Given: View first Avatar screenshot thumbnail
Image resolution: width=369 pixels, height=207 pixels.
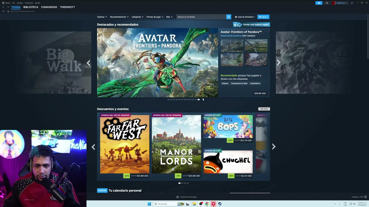Looking at the screenshot, I should (232, 46).
